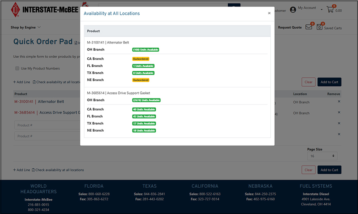358x214 pixels.
Task: Remove the M-3685614 gasket row
Action: tap(339, 112)
